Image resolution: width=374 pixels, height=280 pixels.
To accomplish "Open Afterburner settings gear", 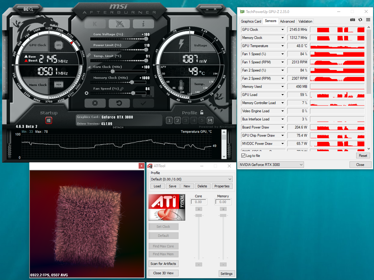I will [x=95, y=103].
